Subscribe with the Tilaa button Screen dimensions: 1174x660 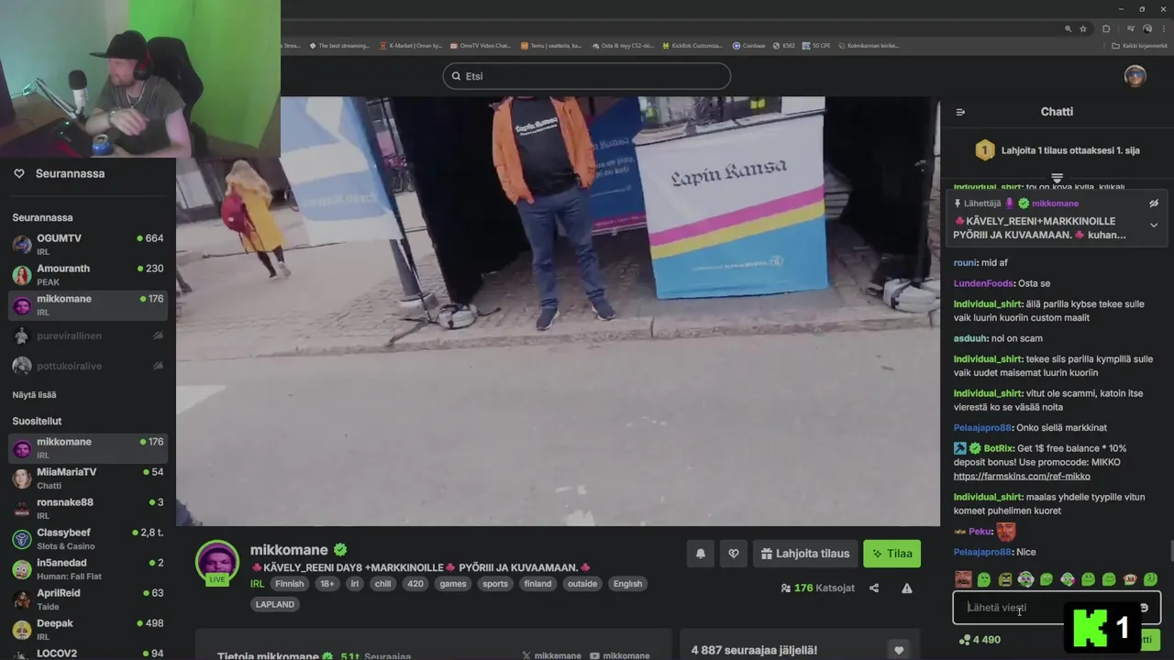pyautogui.click(x=892, y=554)
